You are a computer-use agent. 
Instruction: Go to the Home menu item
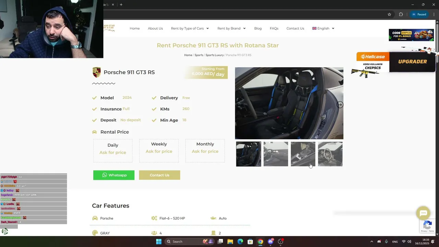click(x=134, y=28)
